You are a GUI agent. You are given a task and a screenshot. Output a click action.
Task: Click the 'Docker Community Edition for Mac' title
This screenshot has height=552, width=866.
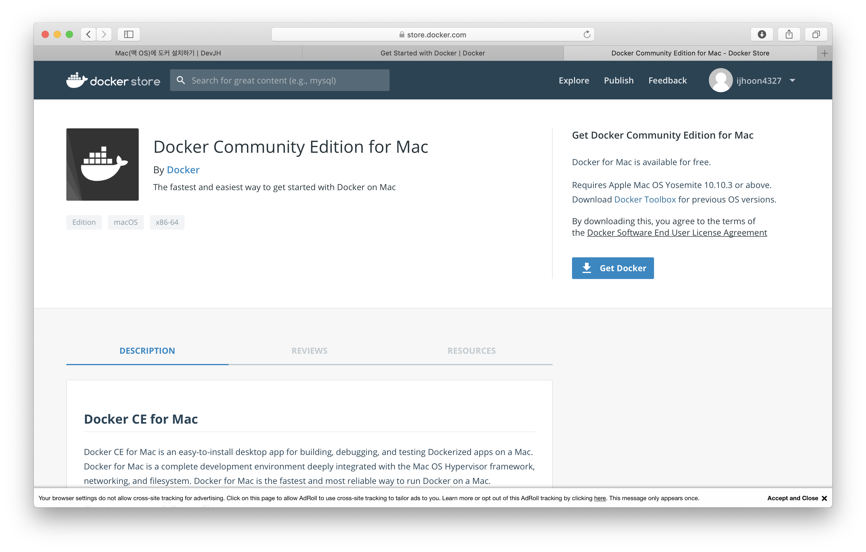(291, 147)
